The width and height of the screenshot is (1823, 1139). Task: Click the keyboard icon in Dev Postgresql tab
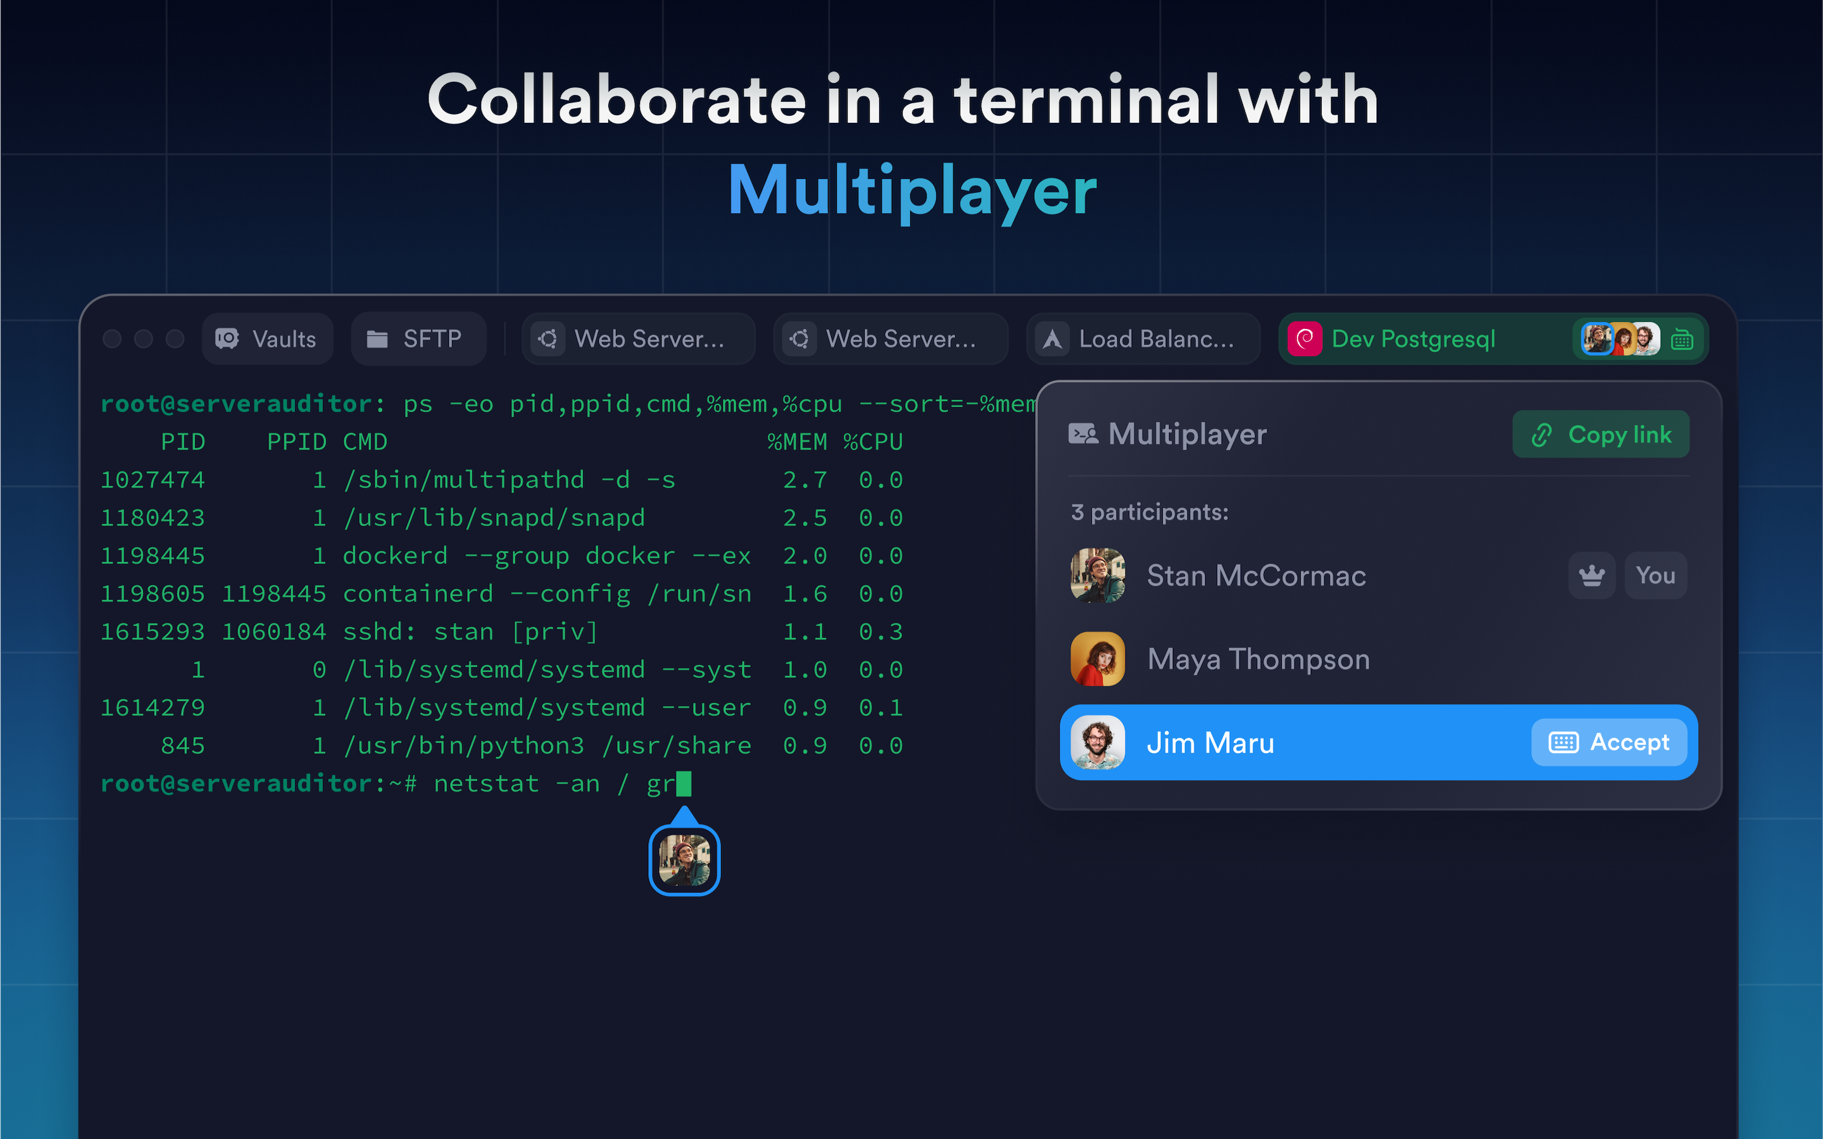point(1682,340)
